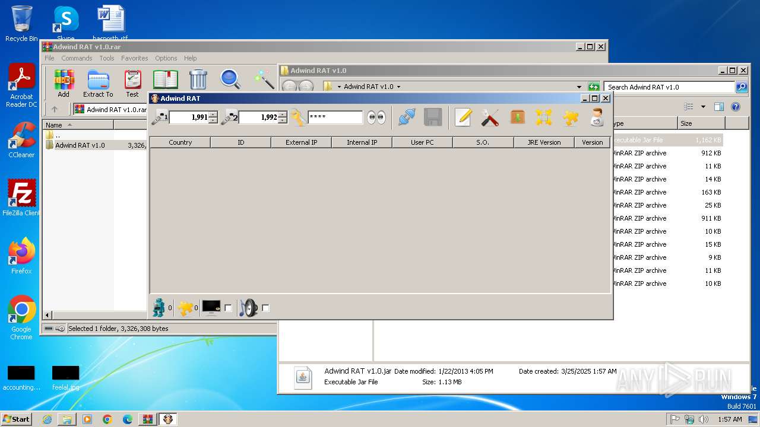Viewport: 760px width, 427px height.
Task: Click the gray floppy disk save icon
Action: (x=432, y=117)
